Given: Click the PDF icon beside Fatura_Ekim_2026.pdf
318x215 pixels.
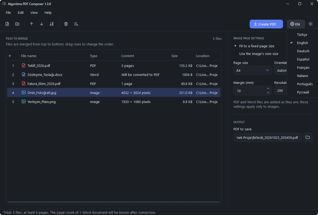Looking at the screenshot, I should tap(24, 84).
